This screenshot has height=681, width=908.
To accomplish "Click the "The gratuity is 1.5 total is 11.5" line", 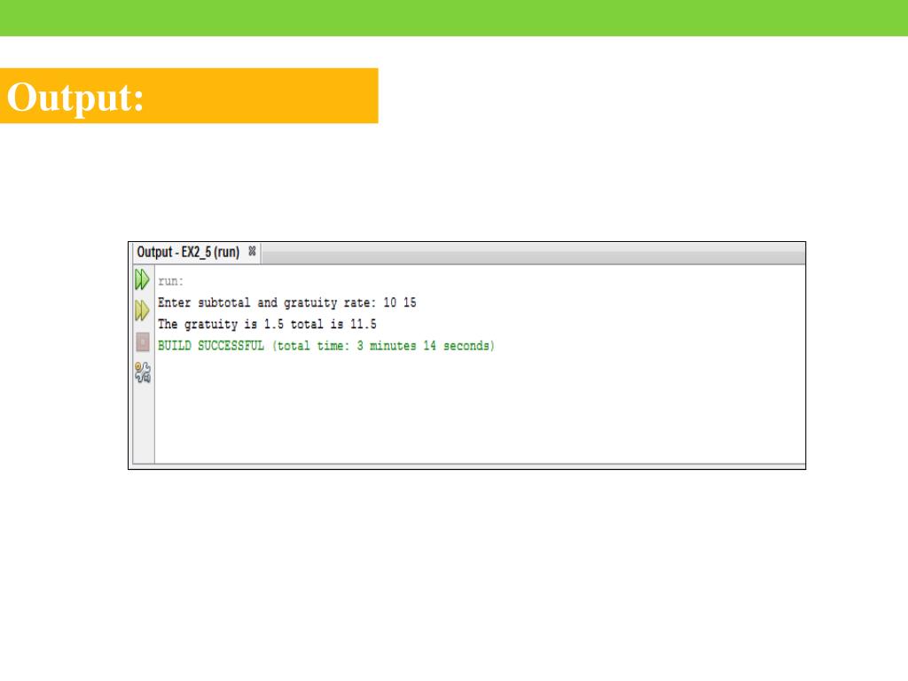I will pos(267,325).
